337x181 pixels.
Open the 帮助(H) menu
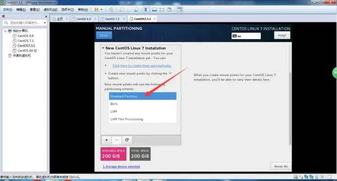tap(83, 9)
